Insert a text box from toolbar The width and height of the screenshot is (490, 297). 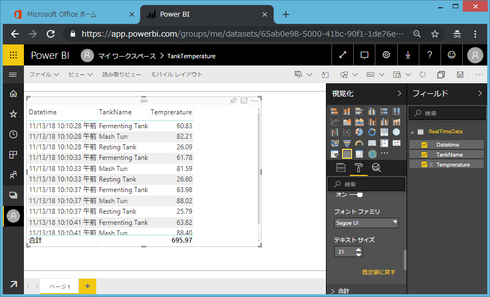(x=325, y=74)
